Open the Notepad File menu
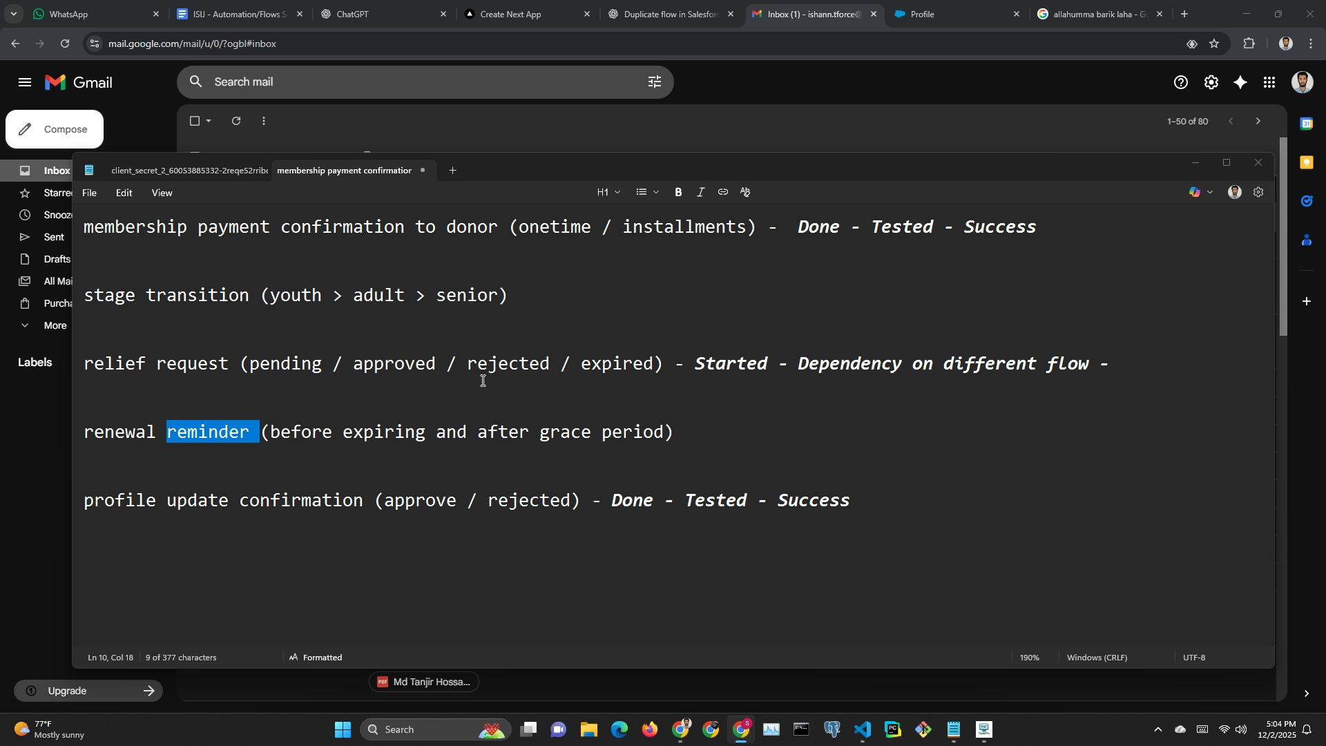 point(90,193)
